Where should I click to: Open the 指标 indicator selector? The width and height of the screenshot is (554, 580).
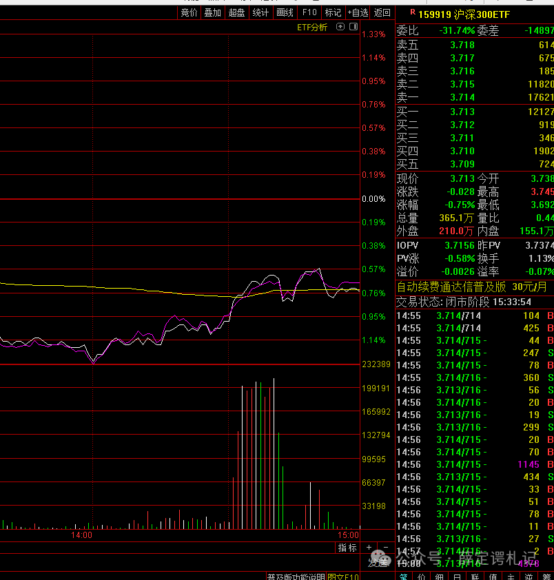point(347,548)
